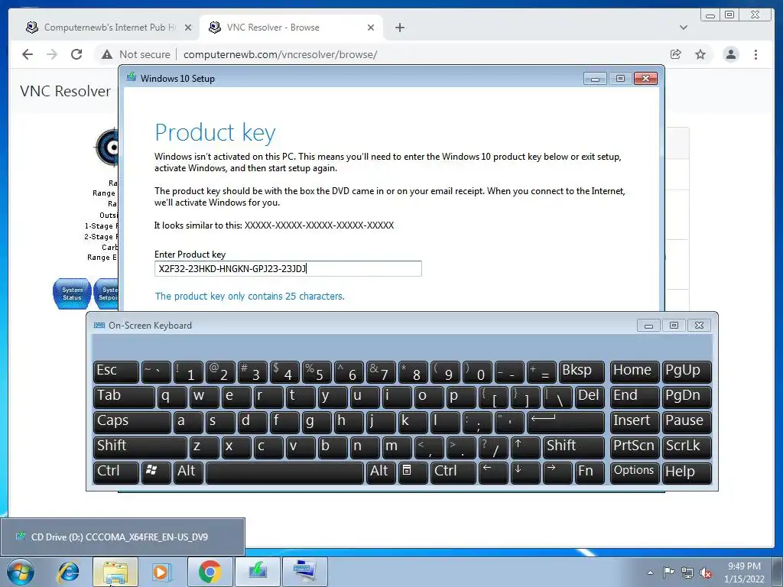Click the muted volume tray icon

706,572
